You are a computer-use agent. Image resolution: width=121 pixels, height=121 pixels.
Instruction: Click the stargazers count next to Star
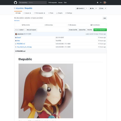[96, 8]
